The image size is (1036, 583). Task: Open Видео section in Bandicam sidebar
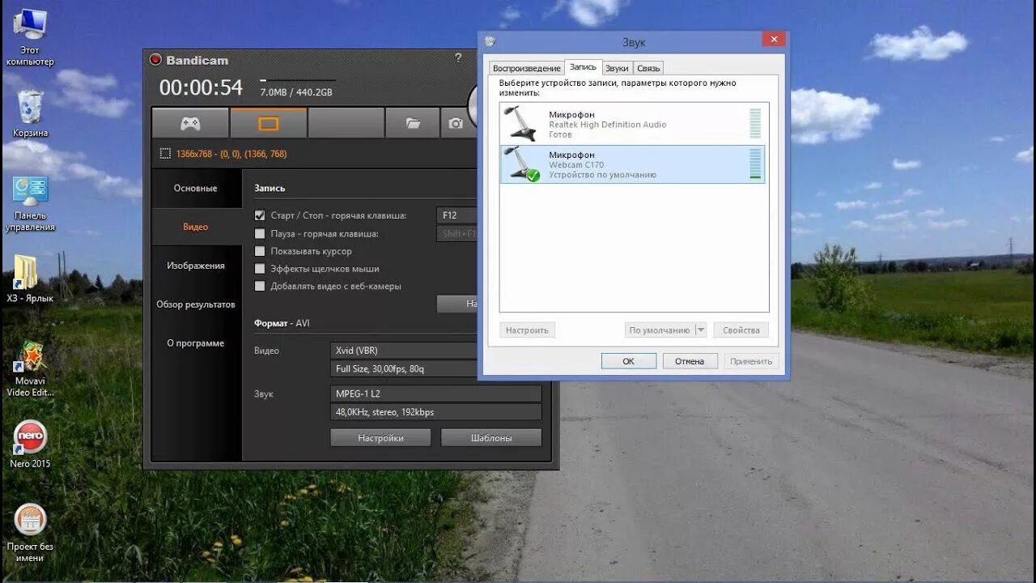coord(196,227)
